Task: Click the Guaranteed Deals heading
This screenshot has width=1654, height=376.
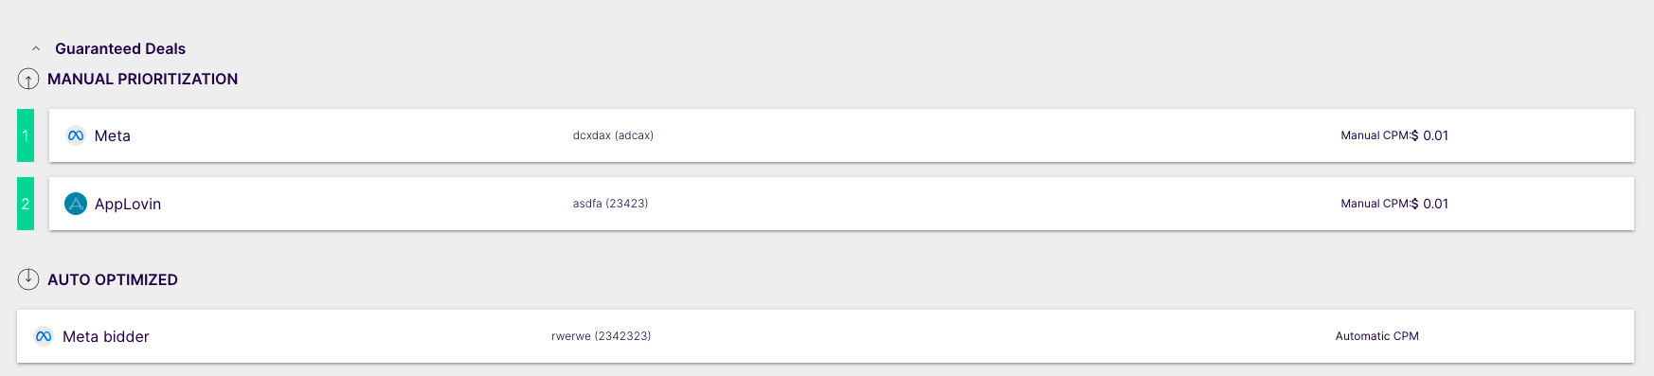Action: tap(120, 48)
